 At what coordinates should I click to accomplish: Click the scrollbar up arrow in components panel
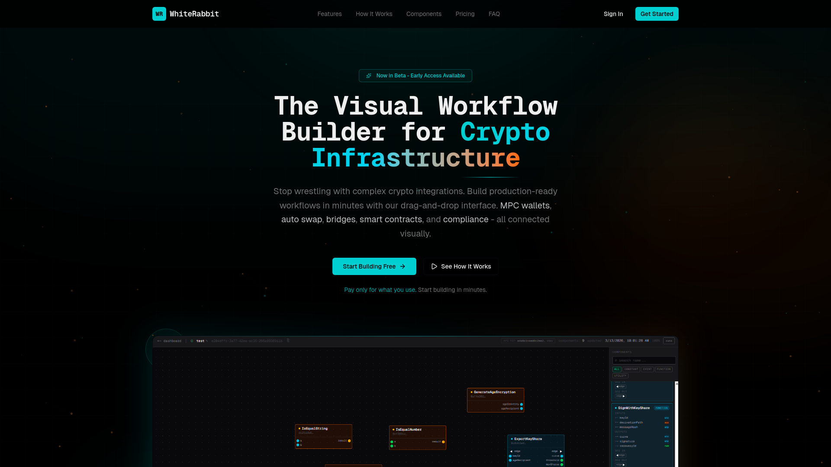tap(676, 384)
